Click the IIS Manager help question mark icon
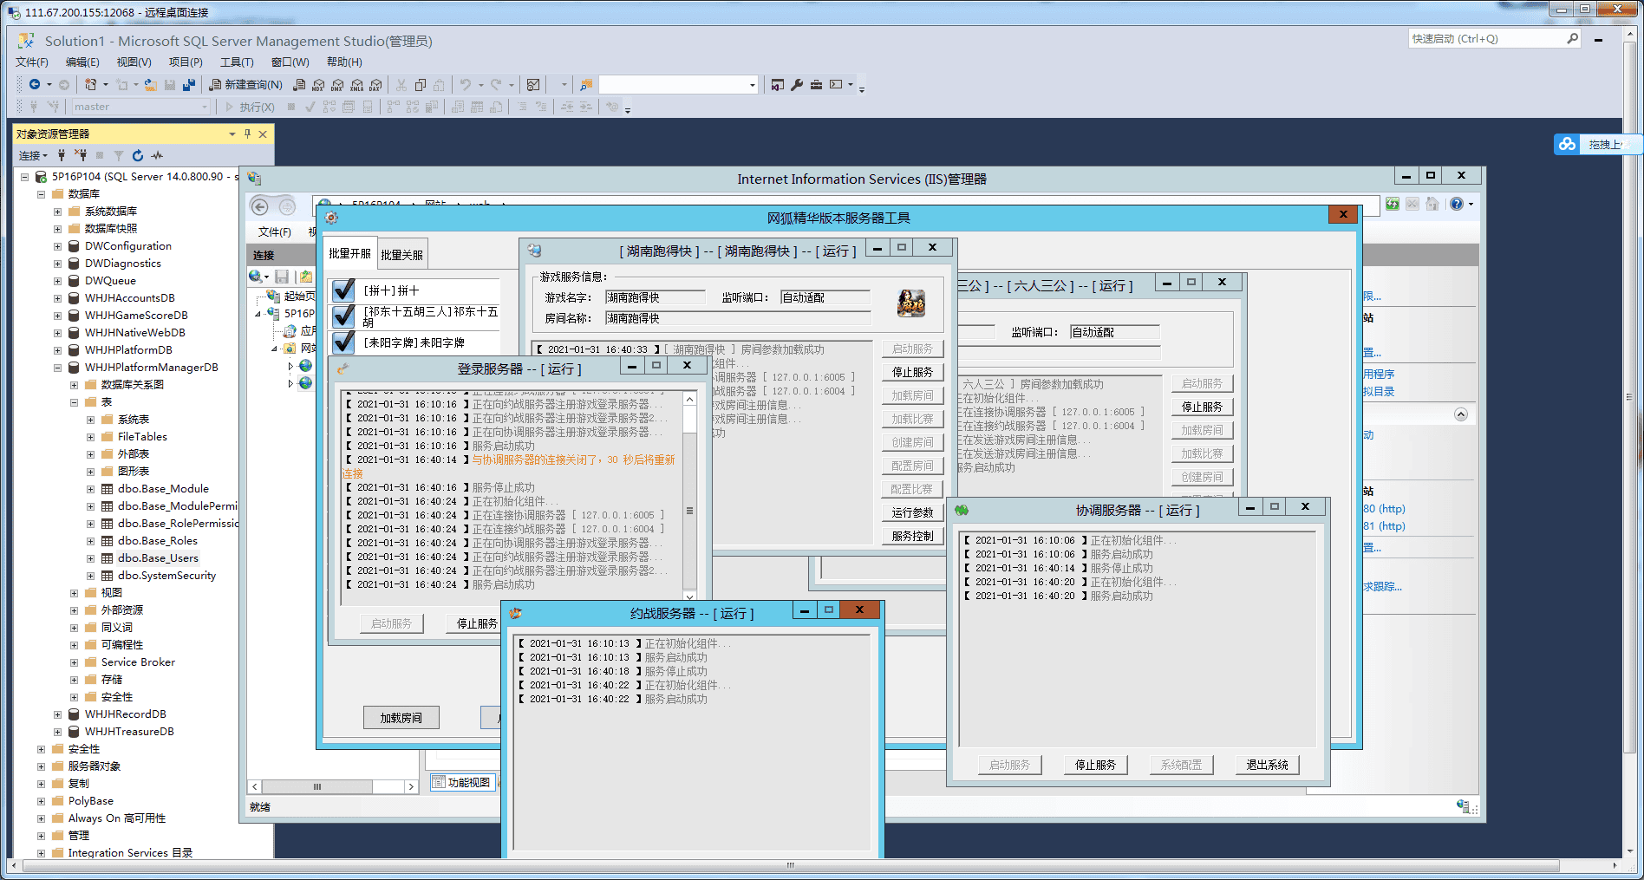Screen dimensions: 1644x880 1457,204
